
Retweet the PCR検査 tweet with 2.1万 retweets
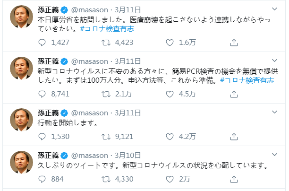pyautogui.click(x=107, y=95)
